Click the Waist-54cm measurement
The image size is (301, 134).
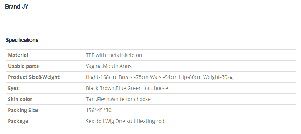click(x=164, y=77)
